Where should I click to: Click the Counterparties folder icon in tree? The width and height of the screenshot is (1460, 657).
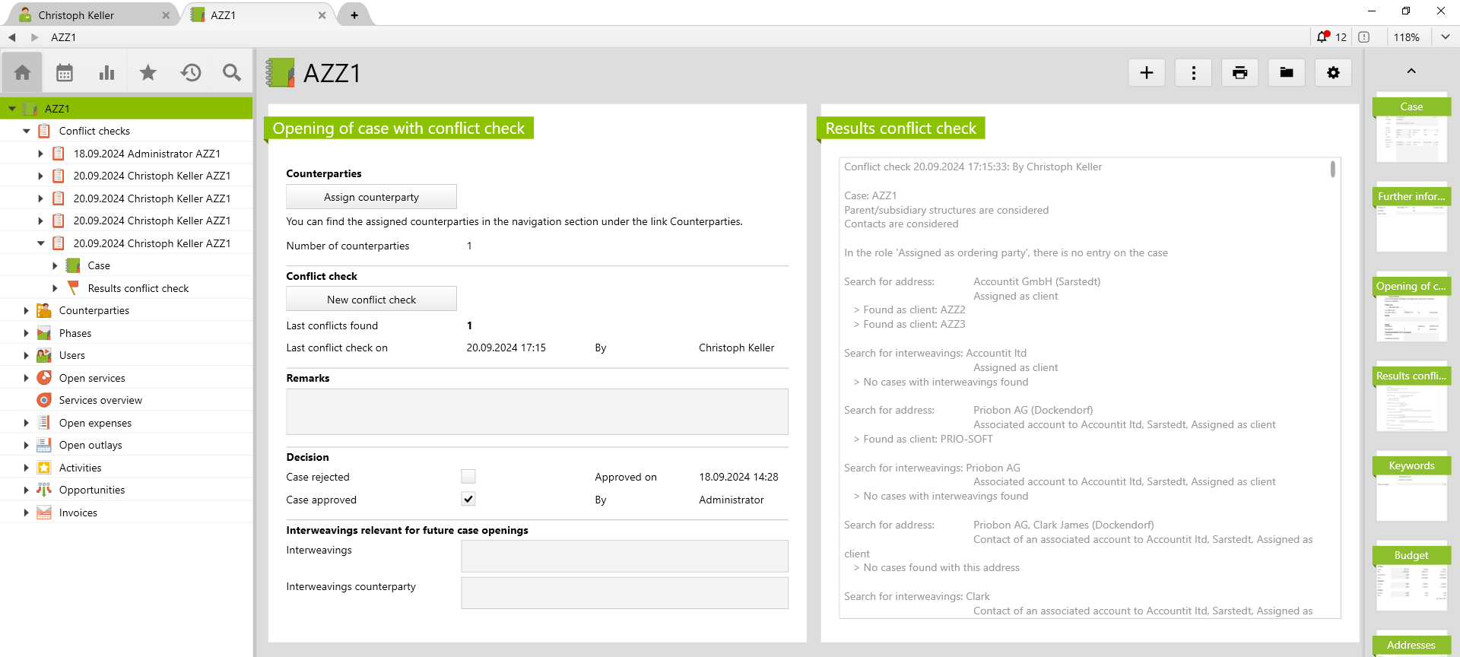44,310
